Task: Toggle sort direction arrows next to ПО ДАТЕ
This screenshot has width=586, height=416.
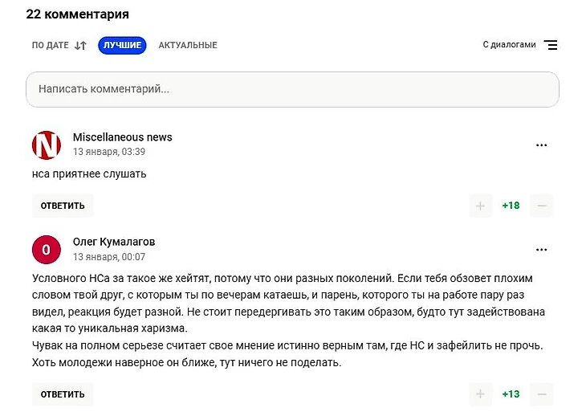Action: (80, 46)
